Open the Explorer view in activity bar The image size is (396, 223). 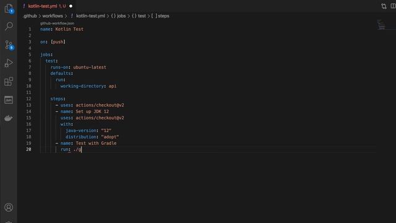tap(9, 8)
